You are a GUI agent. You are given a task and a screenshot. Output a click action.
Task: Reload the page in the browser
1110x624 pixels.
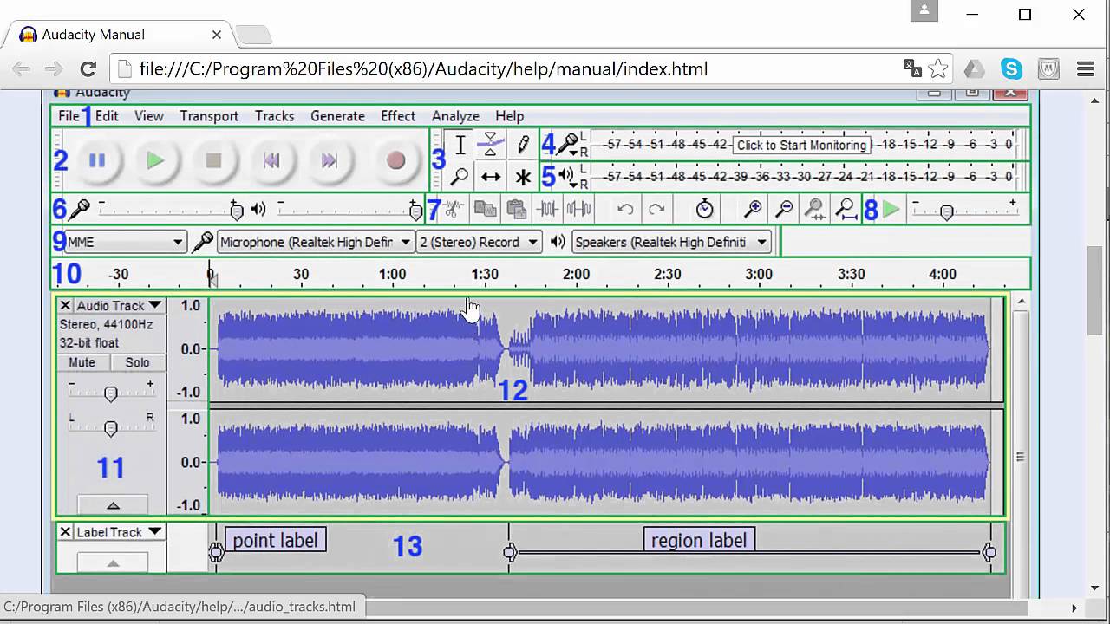click(x=88, y=69)
